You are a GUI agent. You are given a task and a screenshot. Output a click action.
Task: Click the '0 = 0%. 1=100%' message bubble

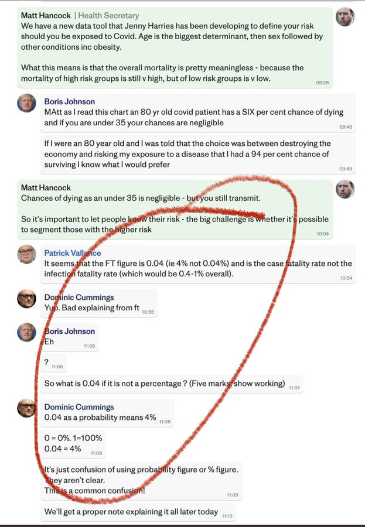point(73,444)
